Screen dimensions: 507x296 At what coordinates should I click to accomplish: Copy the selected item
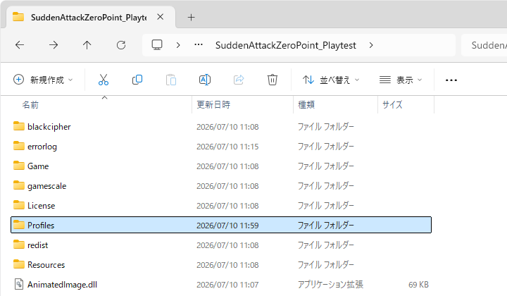pyautogui.click(x=137, y=80)
